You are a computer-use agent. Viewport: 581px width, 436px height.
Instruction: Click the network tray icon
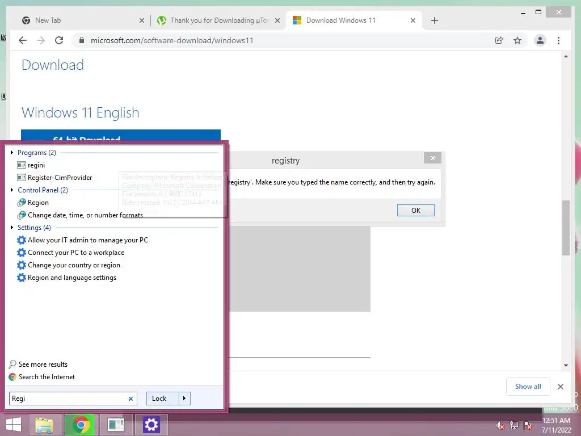pyautogui.click(x=514, y=425)
